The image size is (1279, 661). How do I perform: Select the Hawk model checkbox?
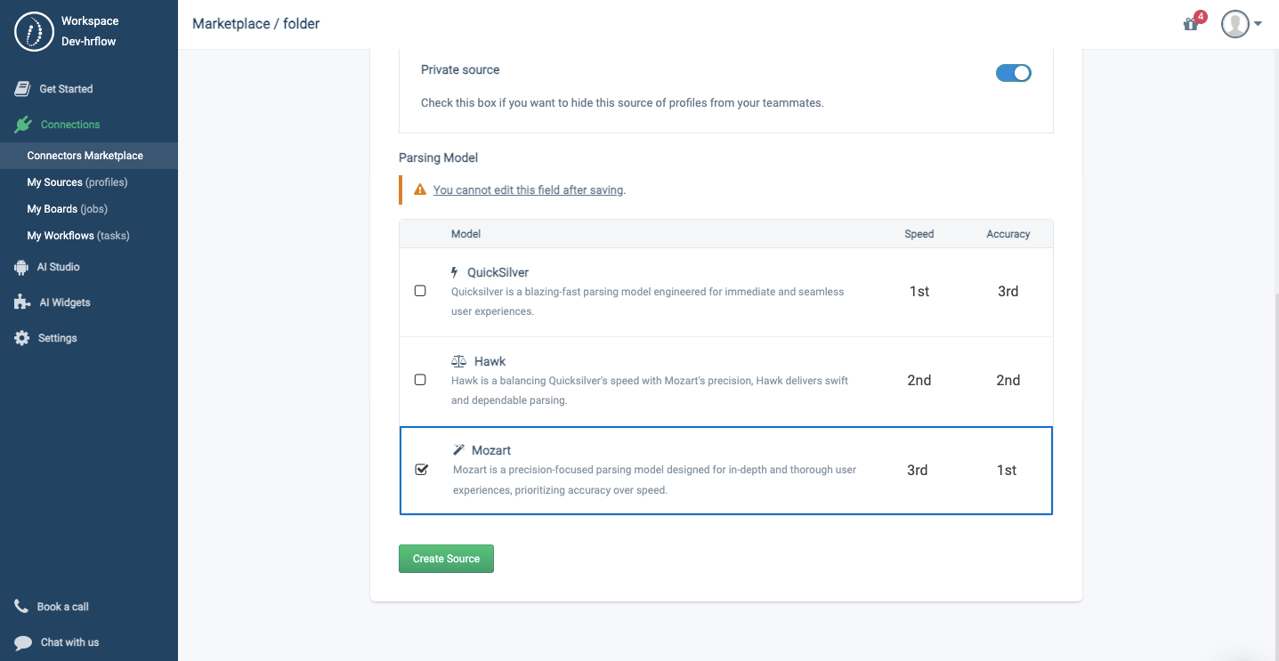pyautogui.click(x=419, y=380)
